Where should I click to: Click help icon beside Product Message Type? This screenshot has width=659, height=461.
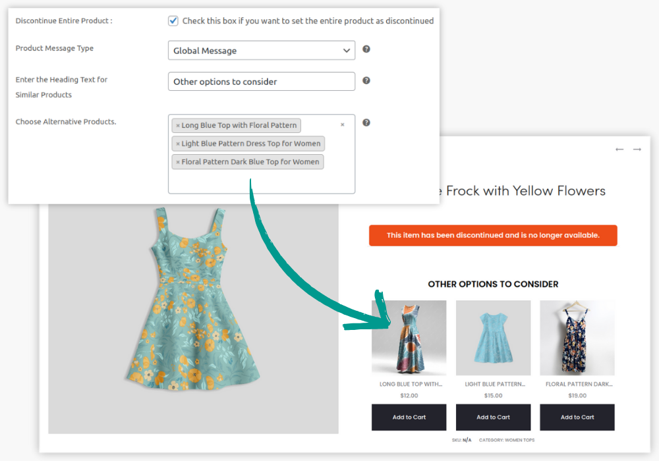366,49
